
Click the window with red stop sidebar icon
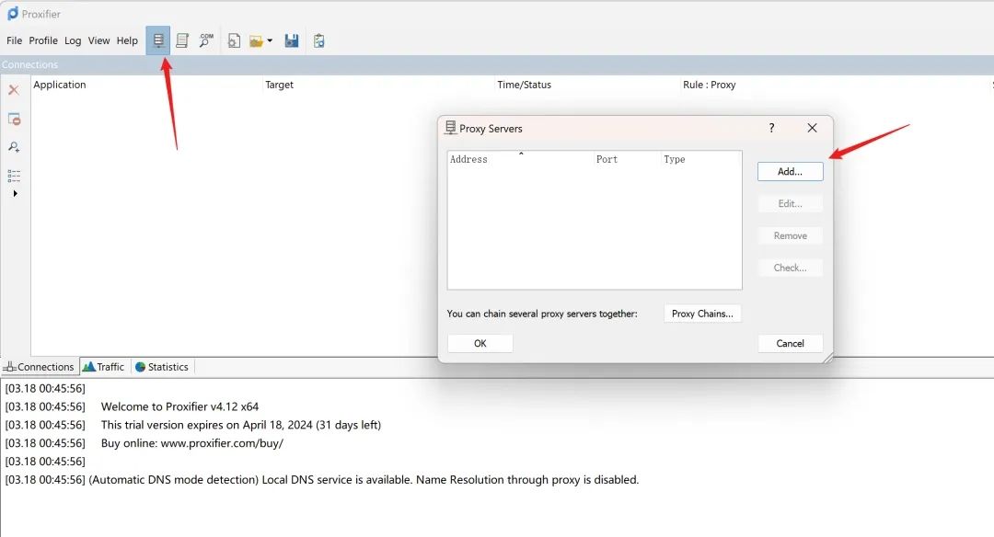point(14,119)
